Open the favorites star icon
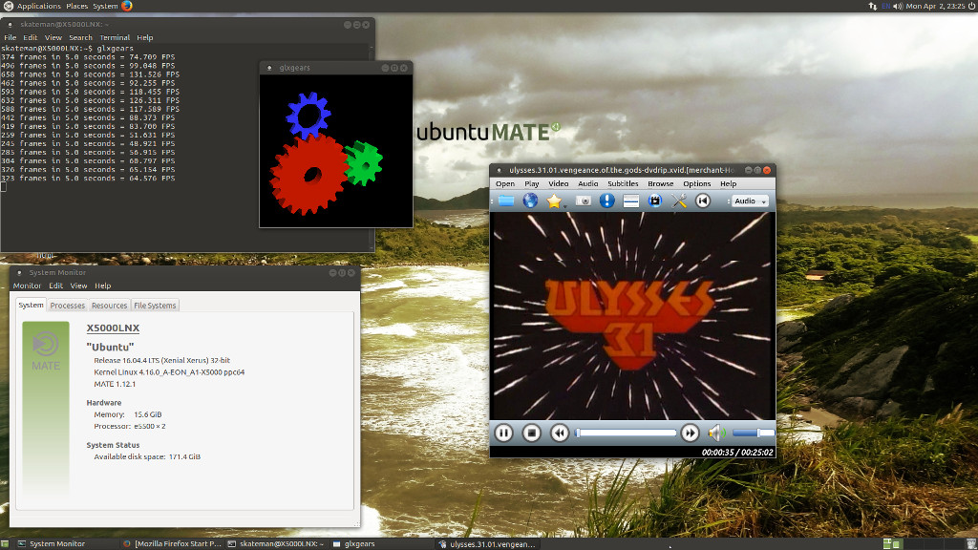 553,201
